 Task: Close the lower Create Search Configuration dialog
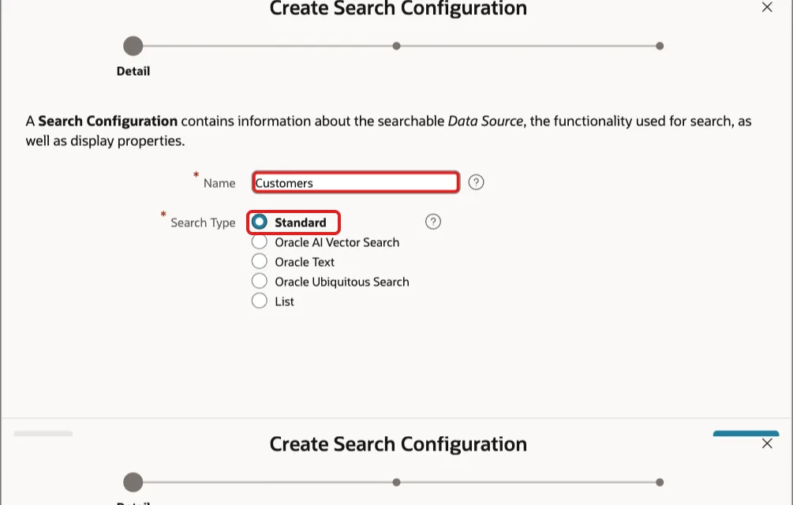coord(767,443)
